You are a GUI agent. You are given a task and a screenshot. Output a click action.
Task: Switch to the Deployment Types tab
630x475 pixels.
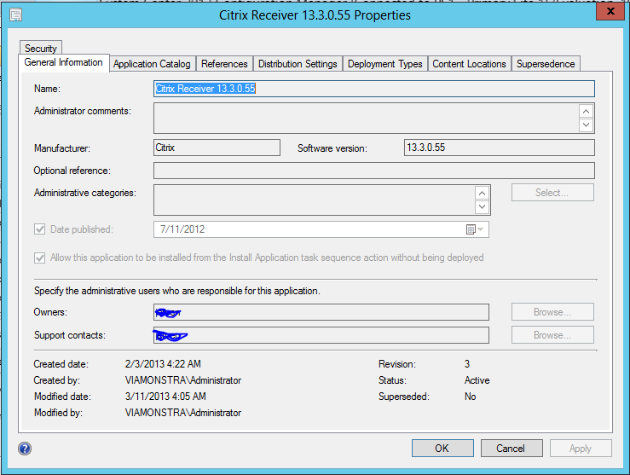[x=385, y=64]
